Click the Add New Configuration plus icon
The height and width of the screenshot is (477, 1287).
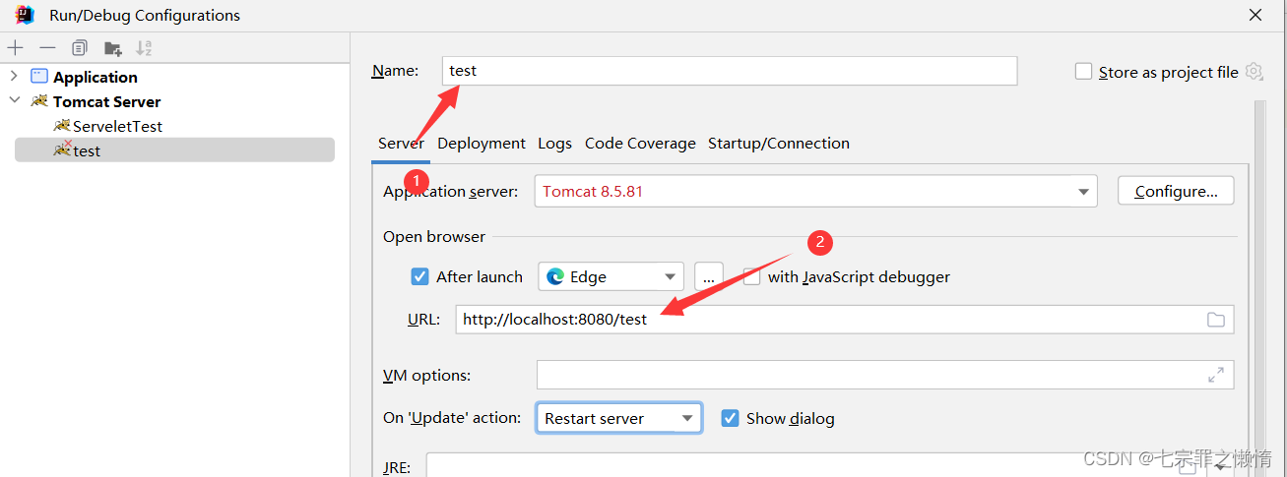(16, 48)
